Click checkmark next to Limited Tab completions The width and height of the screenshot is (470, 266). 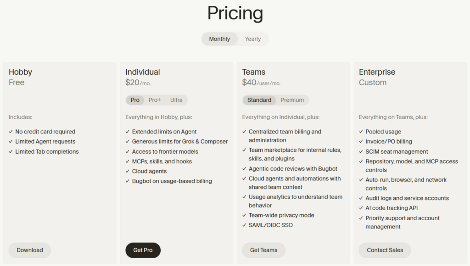coord(11,151)
